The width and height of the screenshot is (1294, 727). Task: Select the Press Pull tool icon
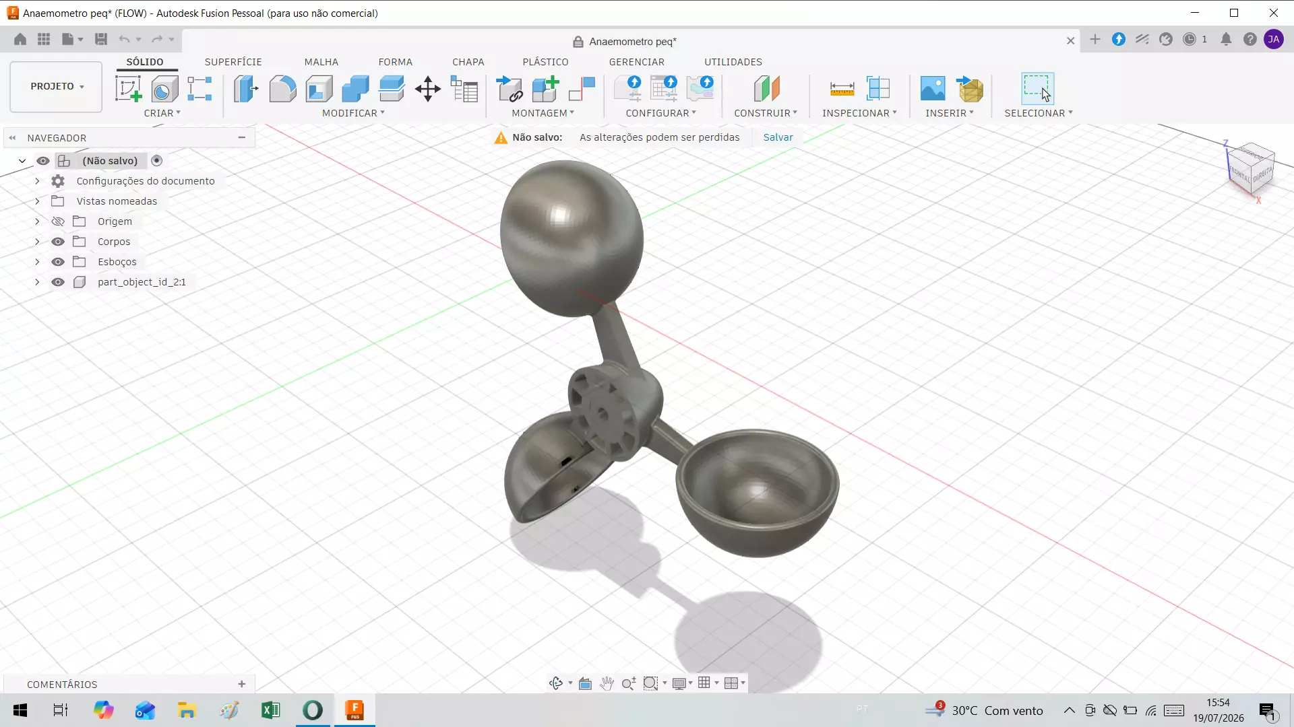tap(247, 88)
